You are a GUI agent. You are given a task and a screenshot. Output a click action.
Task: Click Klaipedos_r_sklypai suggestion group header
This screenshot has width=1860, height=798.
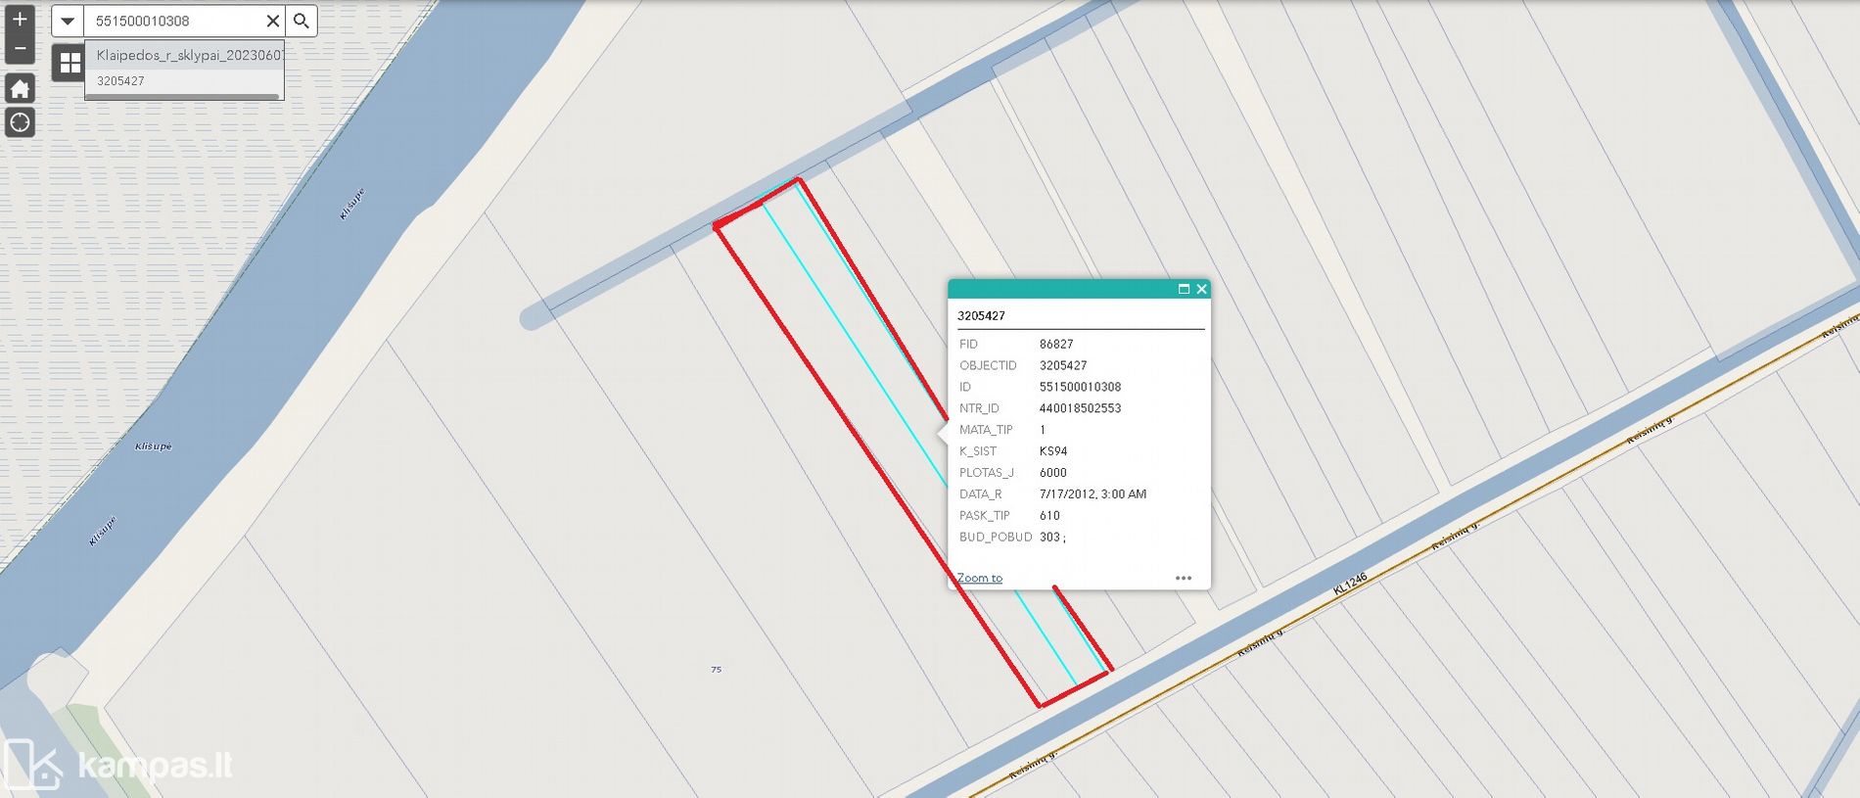tap(186, 55)
